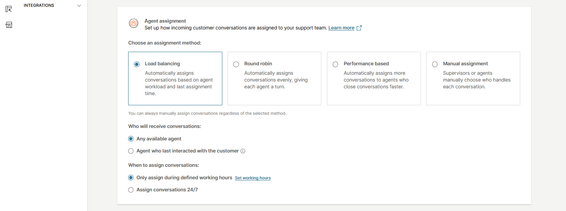The image size is (566, 211).
Task: Click the external link icon beside Learn more
Action: coord(359,28)
